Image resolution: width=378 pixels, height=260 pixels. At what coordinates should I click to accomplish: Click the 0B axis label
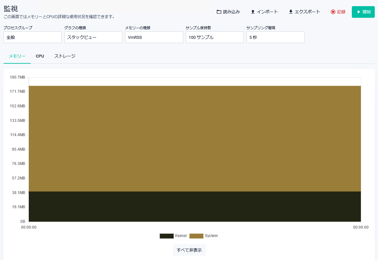tap(23, 222)
